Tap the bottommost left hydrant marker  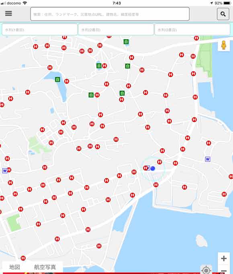[23, 258]
